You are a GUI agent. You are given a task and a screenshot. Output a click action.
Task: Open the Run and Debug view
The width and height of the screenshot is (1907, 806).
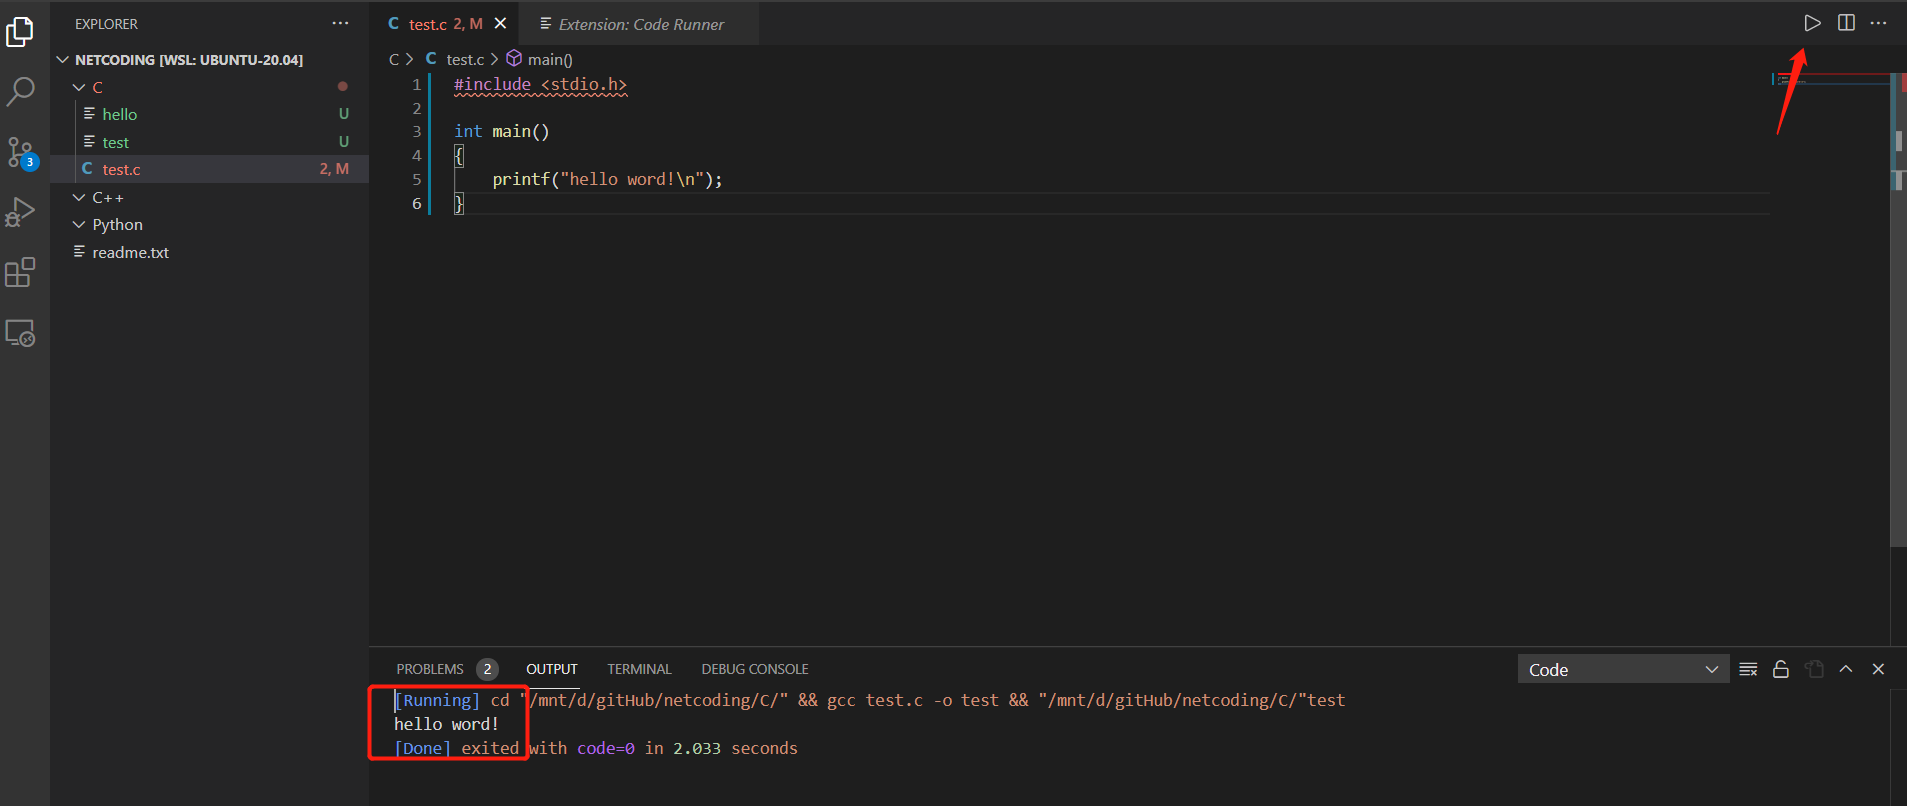(x=20, y=212)
